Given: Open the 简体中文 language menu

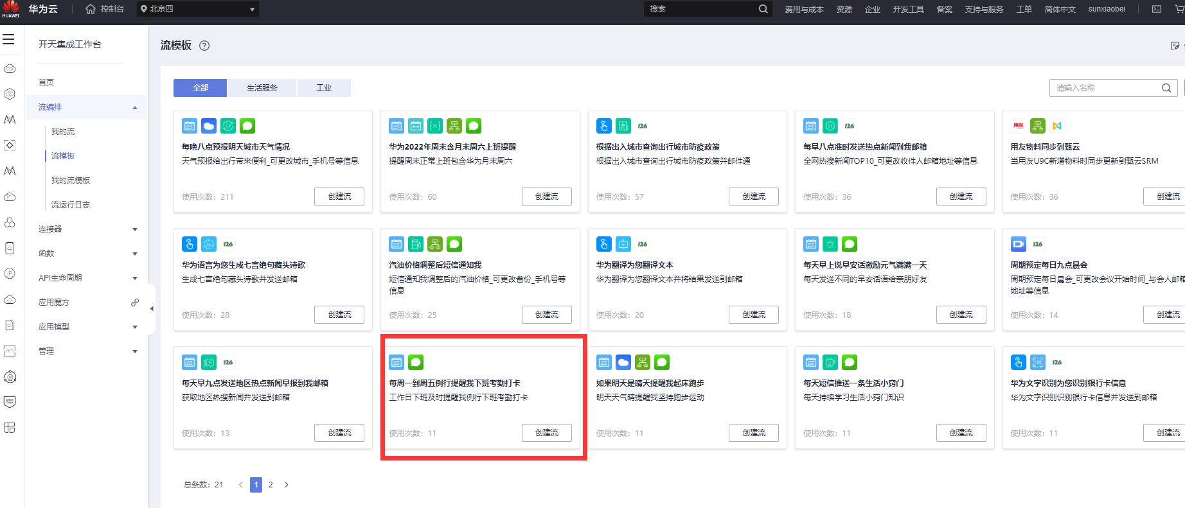Looking at the screenshot, I should pyautogui.click(x=1060, y=9).
